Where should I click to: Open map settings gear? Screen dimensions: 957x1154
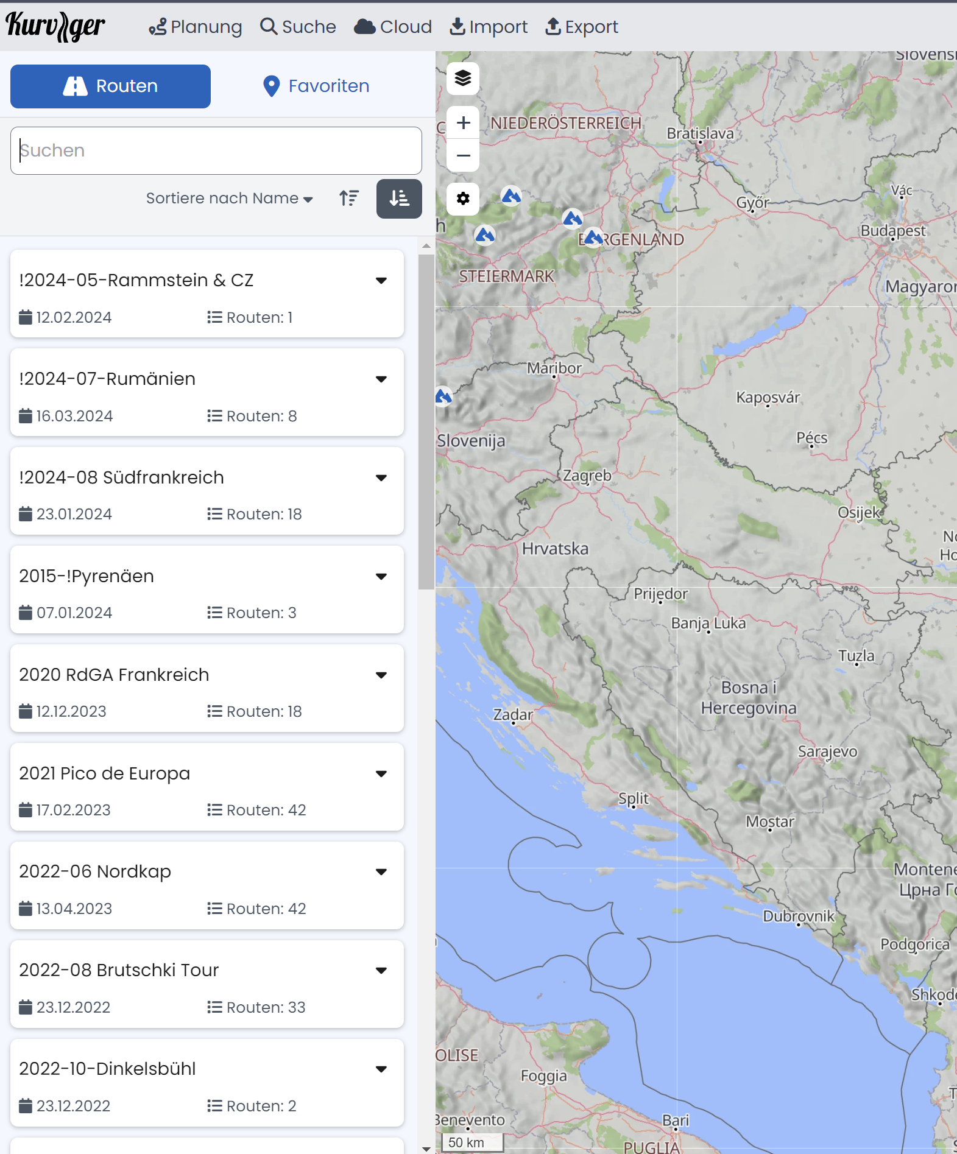tap(463, 199)
